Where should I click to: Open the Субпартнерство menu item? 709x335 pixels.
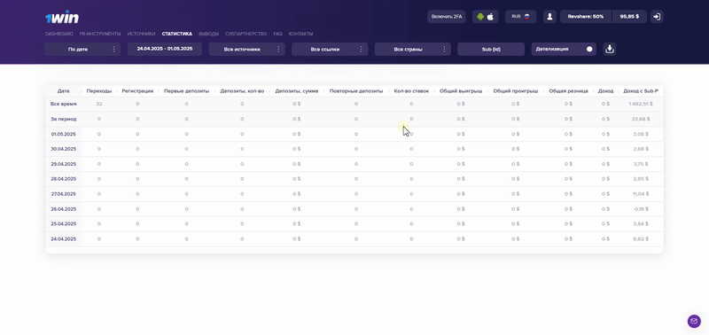click(246, 34)
